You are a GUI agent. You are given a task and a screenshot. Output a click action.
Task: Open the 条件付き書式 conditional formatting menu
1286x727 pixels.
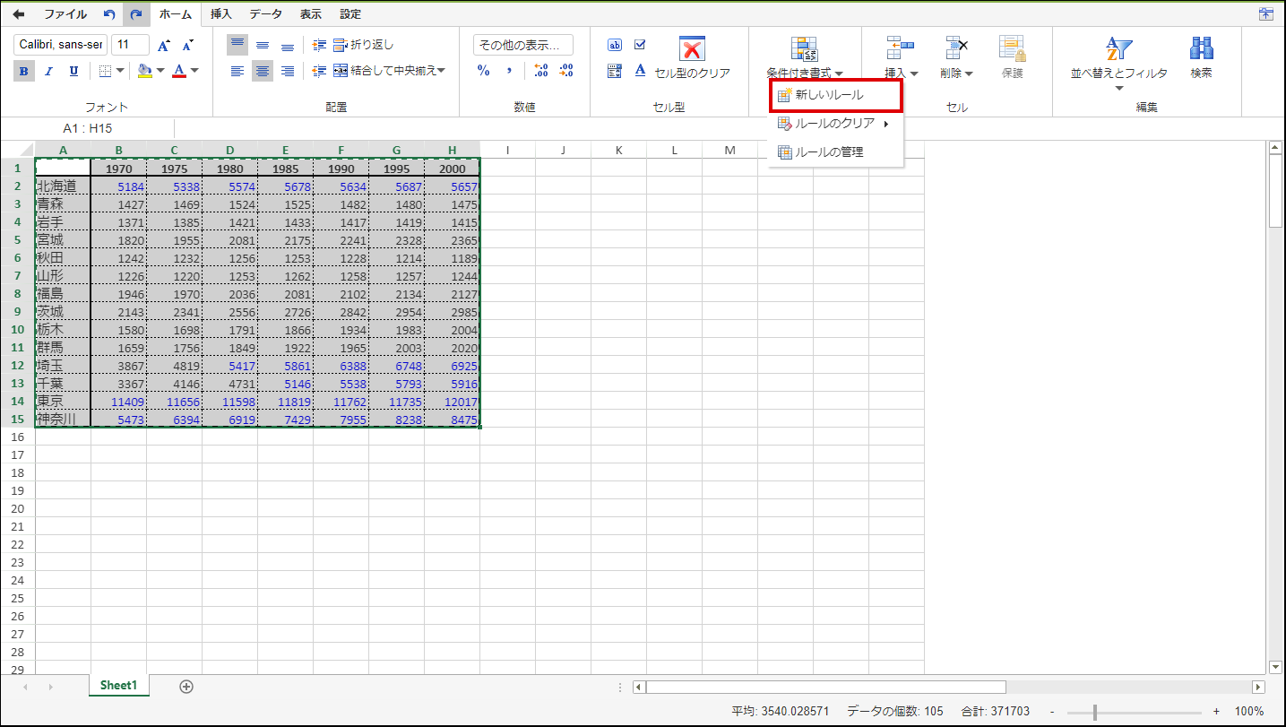804,57
